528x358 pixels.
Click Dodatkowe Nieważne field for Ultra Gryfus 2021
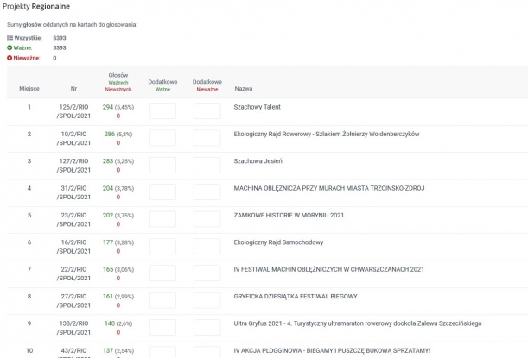pyautogui.click(x=207, y=328)
